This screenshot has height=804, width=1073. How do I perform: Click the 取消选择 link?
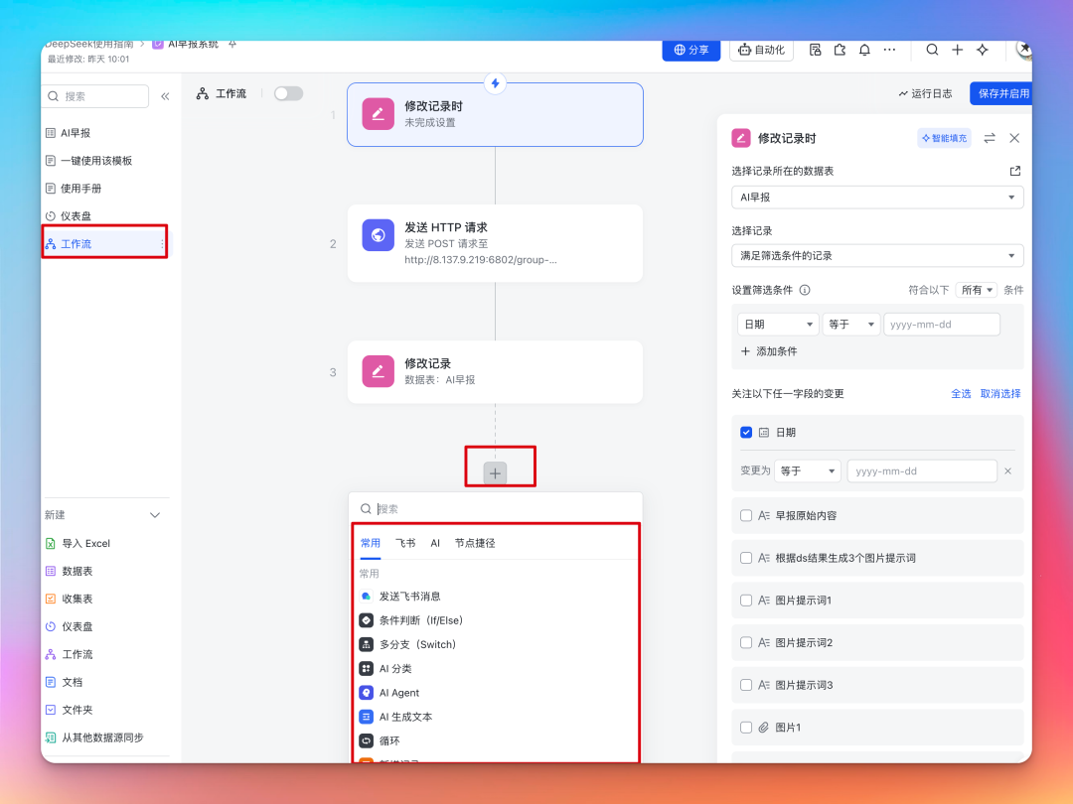[1000, 393]
